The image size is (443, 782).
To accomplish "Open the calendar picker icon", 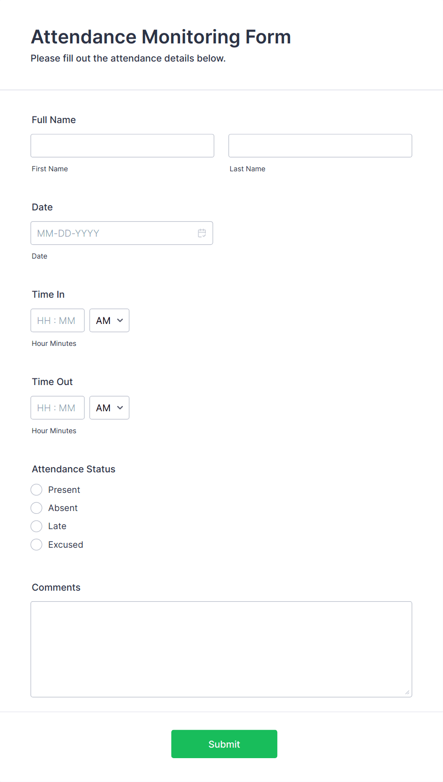I will 202,233.
